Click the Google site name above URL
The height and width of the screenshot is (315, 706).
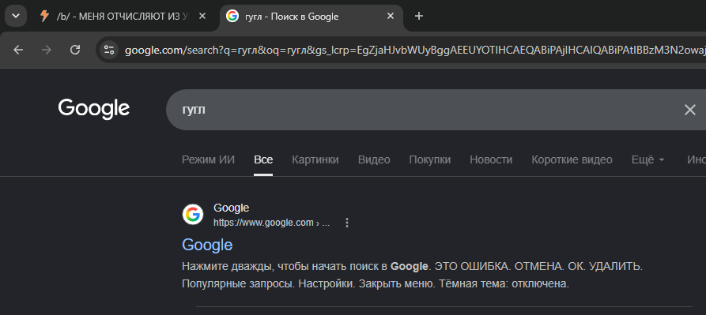231,208
